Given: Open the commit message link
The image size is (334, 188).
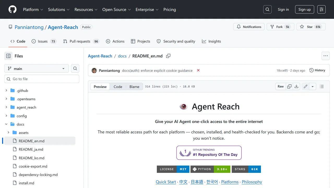Looking at the screenshot, I should pyautogui.click(x=157, y=70).
